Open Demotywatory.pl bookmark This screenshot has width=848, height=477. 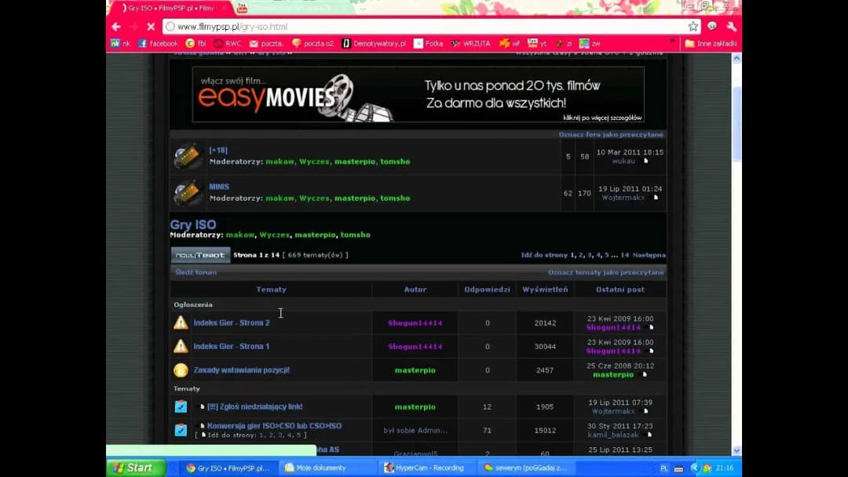(x=374, y=44)
